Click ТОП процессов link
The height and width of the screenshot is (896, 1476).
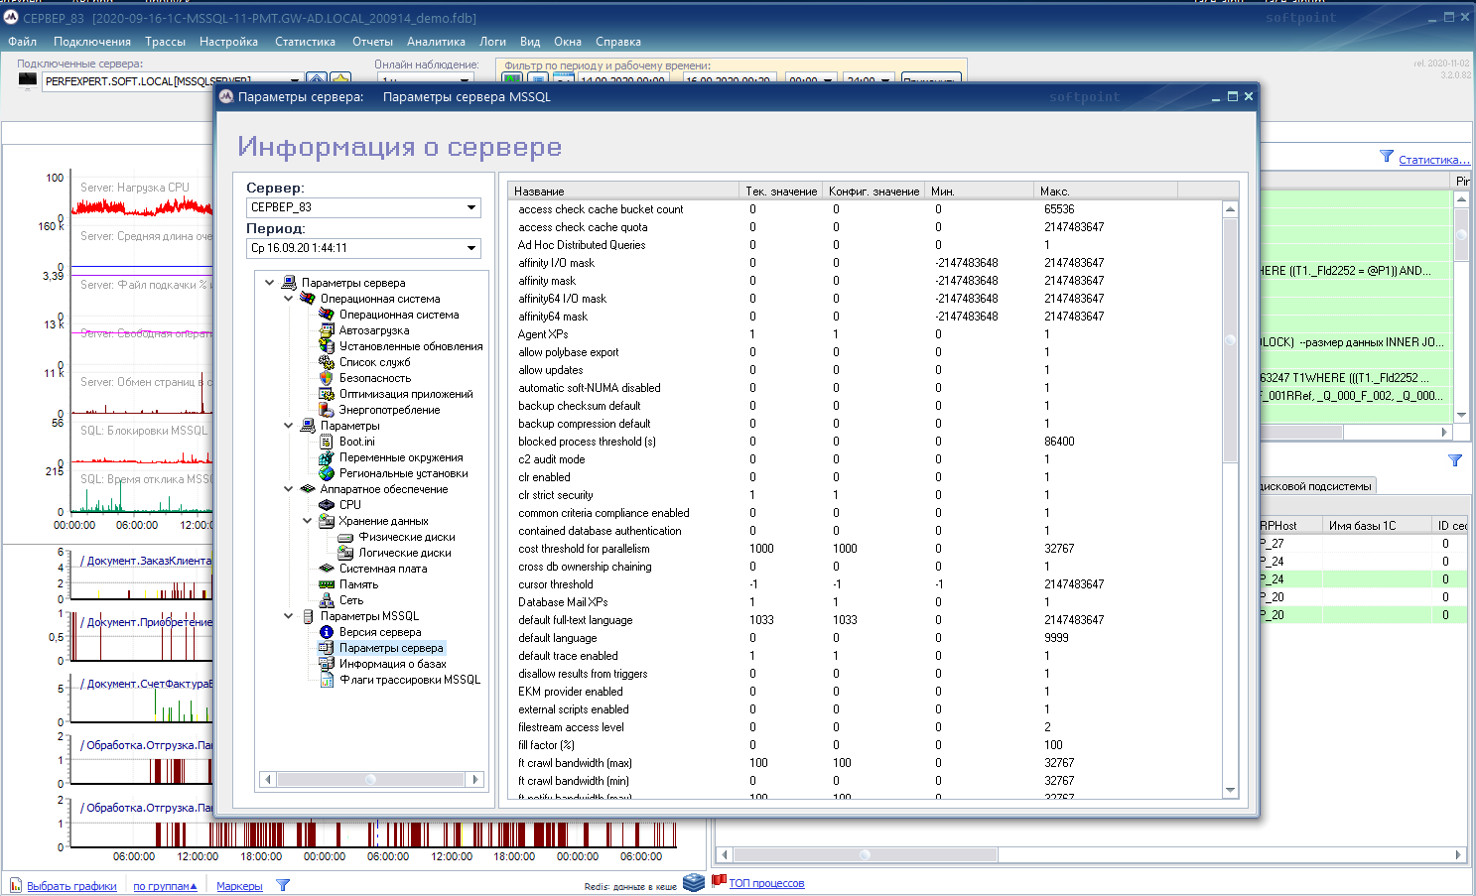coord(766,883)
